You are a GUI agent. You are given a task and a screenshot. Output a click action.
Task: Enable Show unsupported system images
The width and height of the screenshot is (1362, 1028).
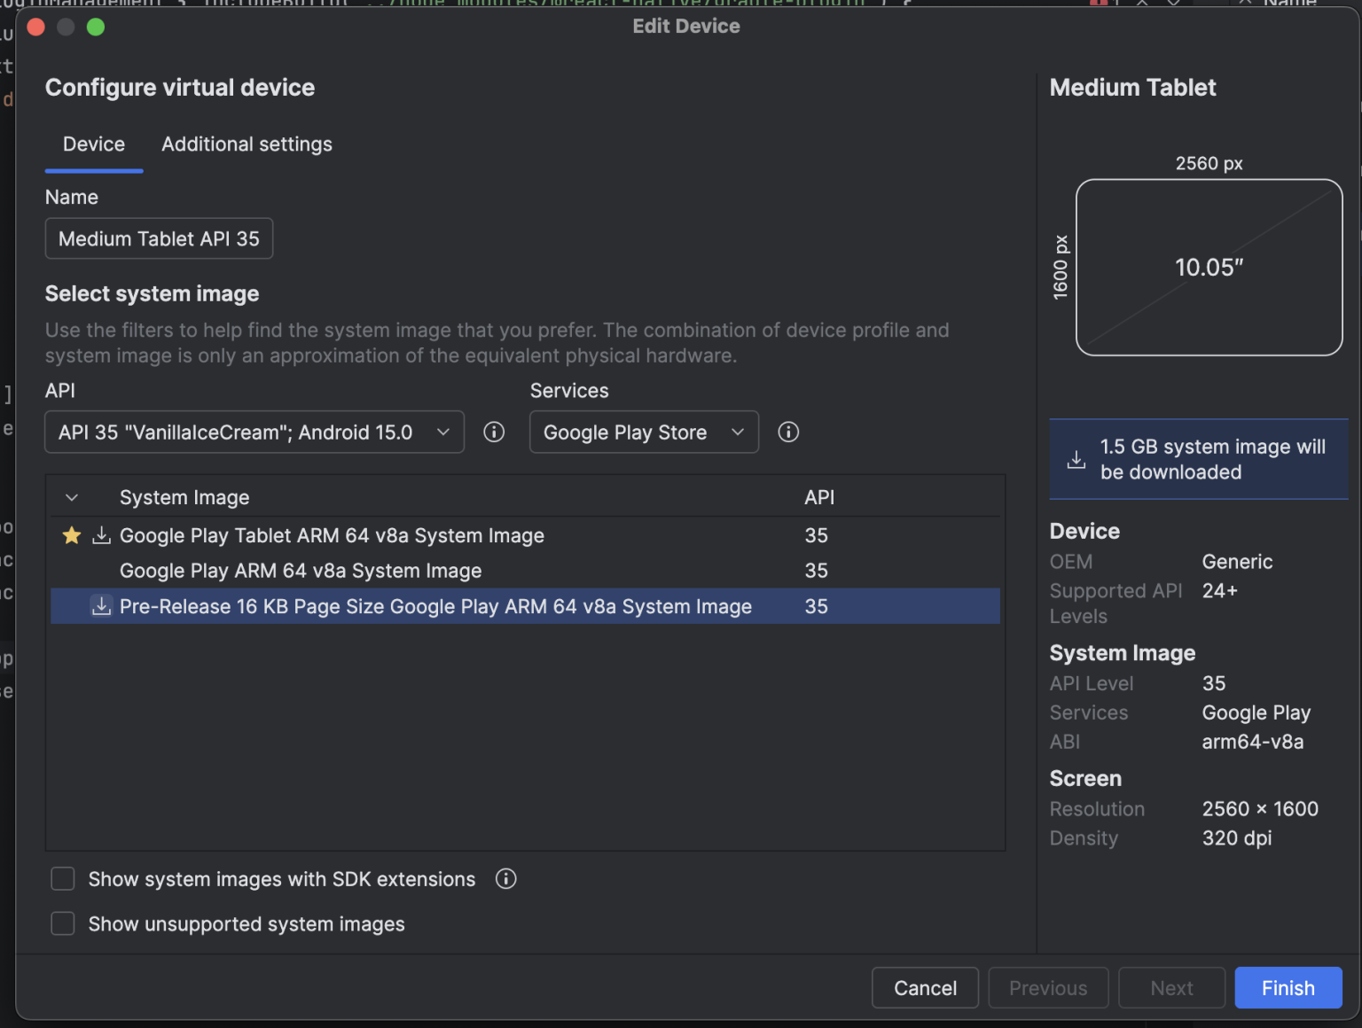62,923
